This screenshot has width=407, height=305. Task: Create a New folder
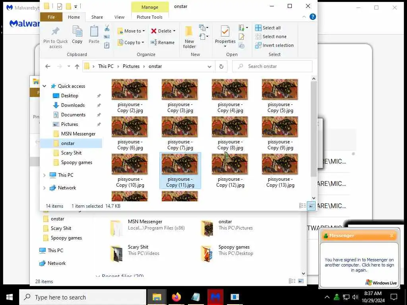tap(189, 37)
